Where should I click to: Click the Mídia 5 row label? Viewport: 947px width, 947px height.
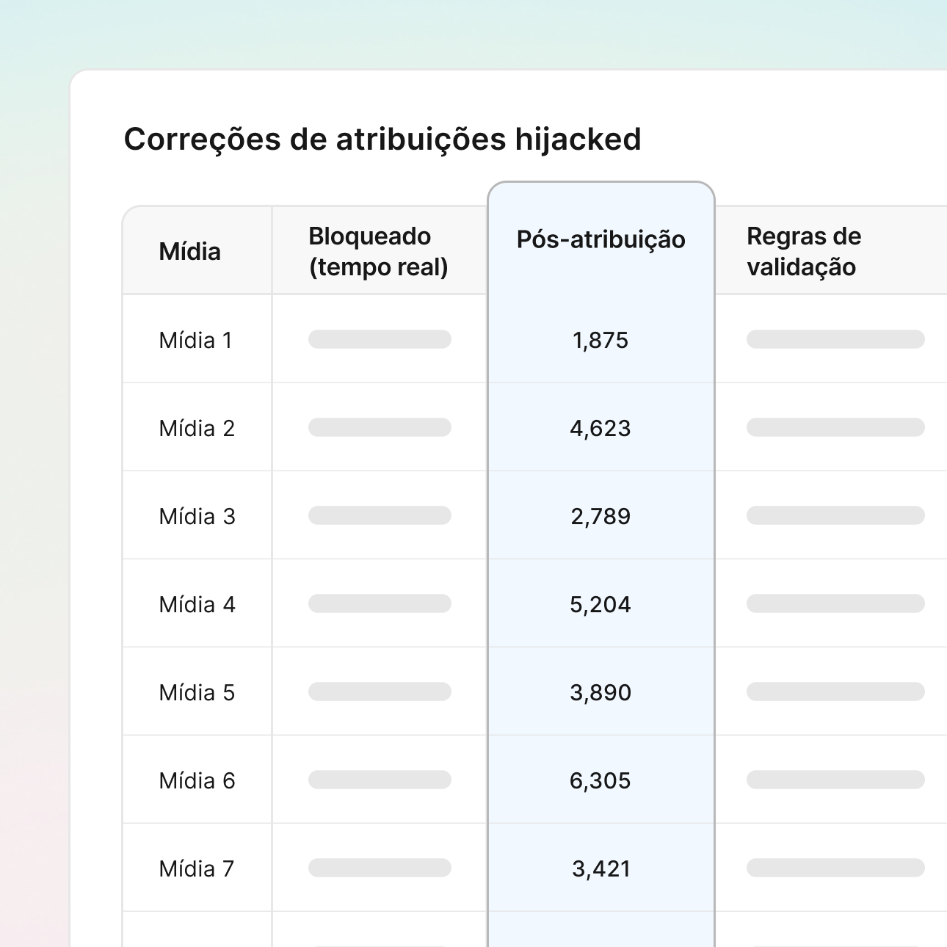pos(197,693)
